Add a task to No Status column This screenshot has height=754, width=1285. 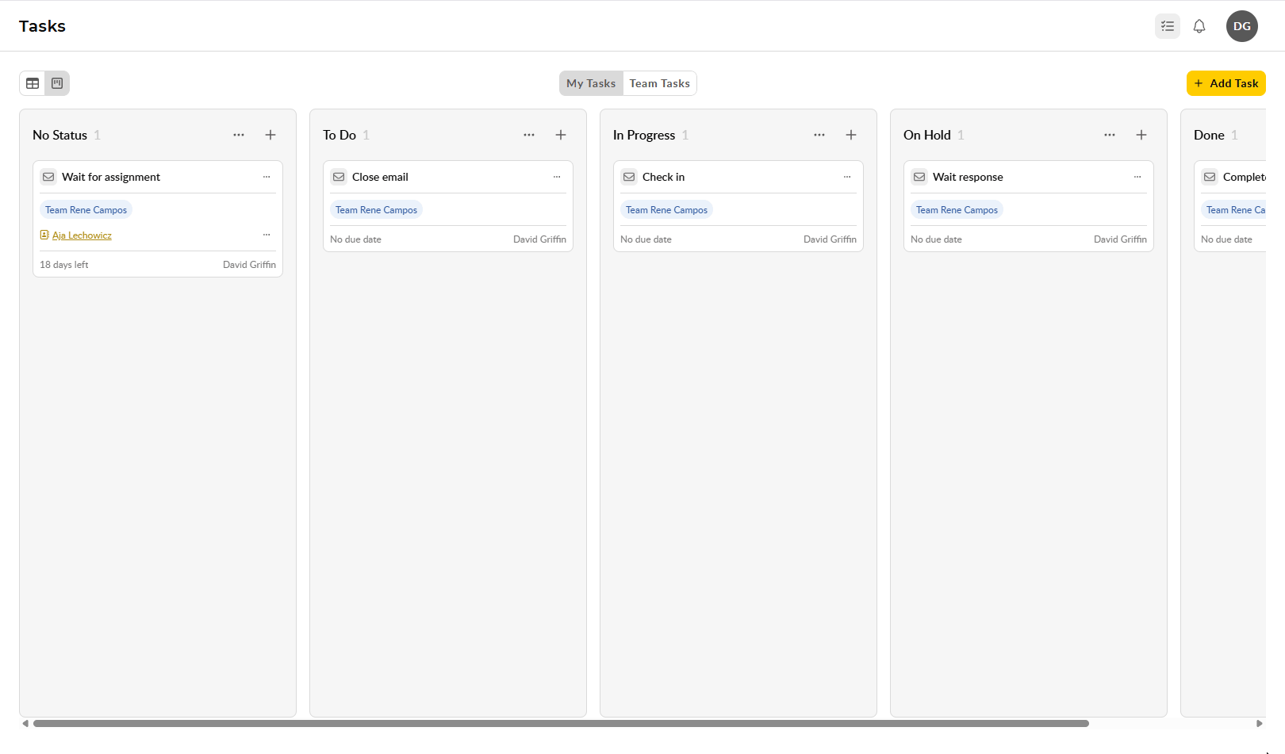[270, 135]
